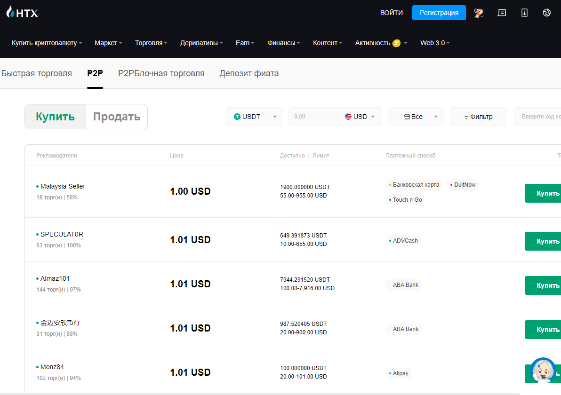The width and height of the screenshot is (561, 395).
Task: Click the filter lines icon in Фильтр
Action: [466, 117]
